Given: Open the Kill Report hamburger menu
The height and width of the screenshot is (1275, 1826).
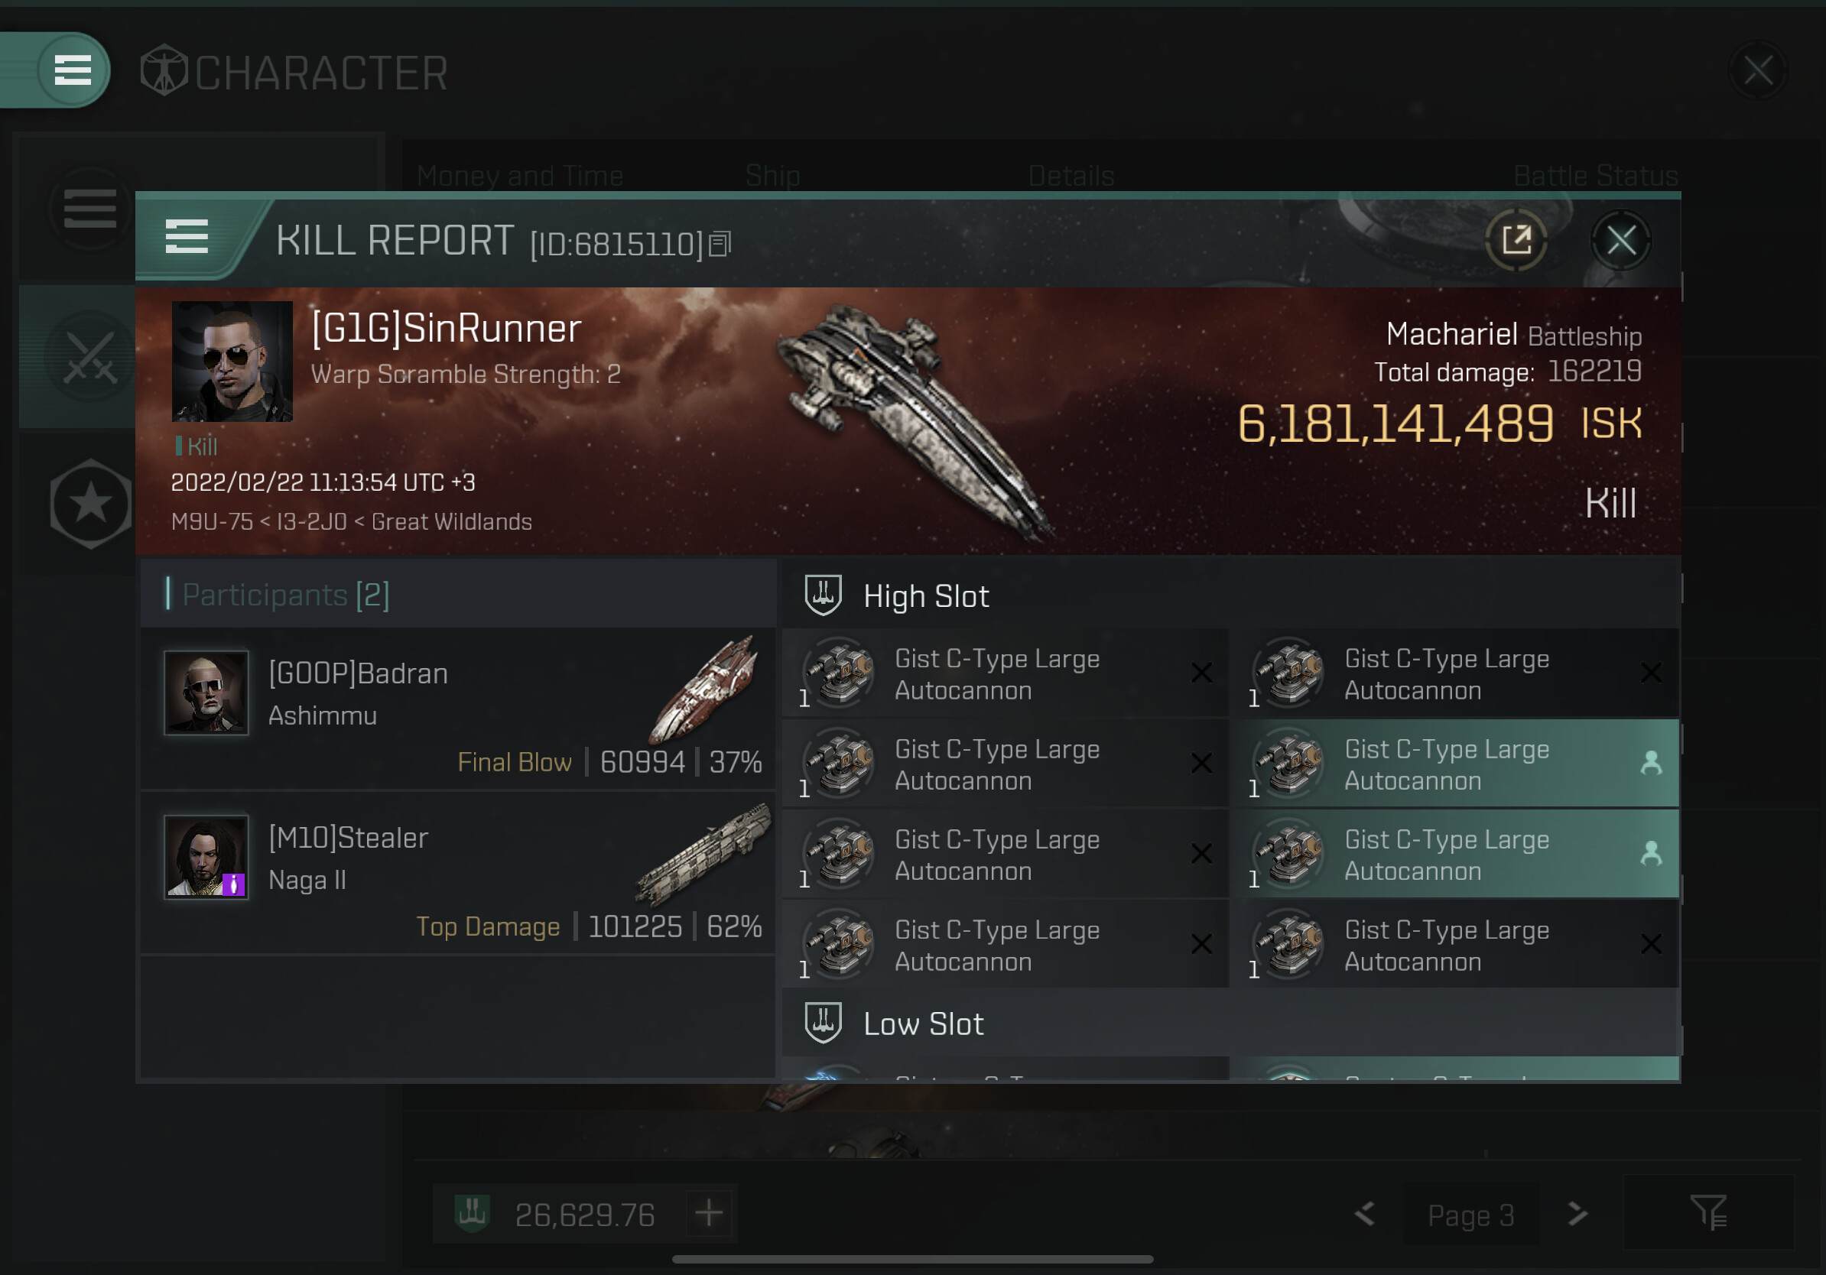Looking at the screenshot, I should pyautogui.click(x=186, y=237).
